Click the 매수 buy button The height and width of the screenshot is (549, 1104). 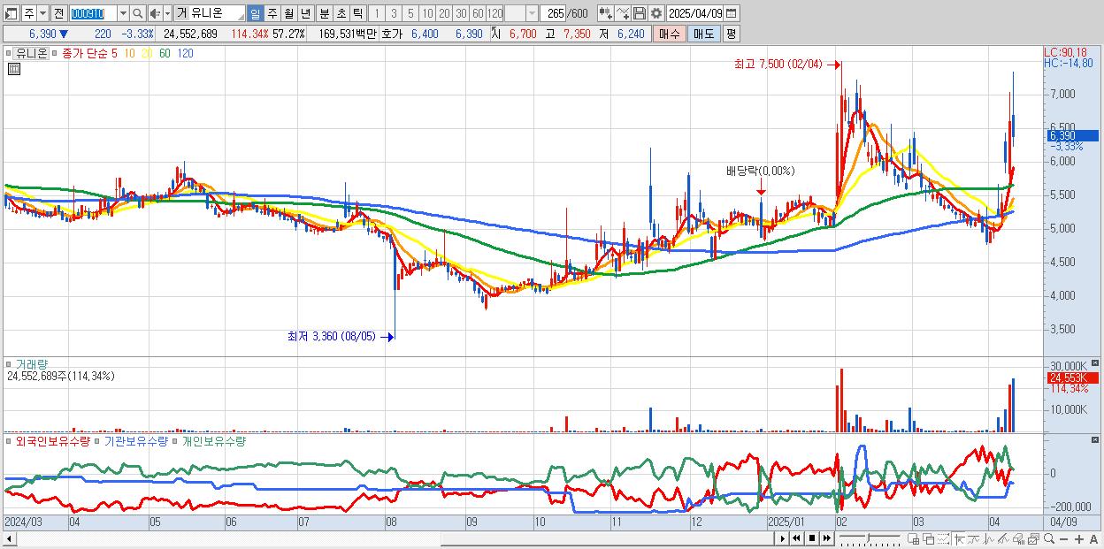coord(669,34)
